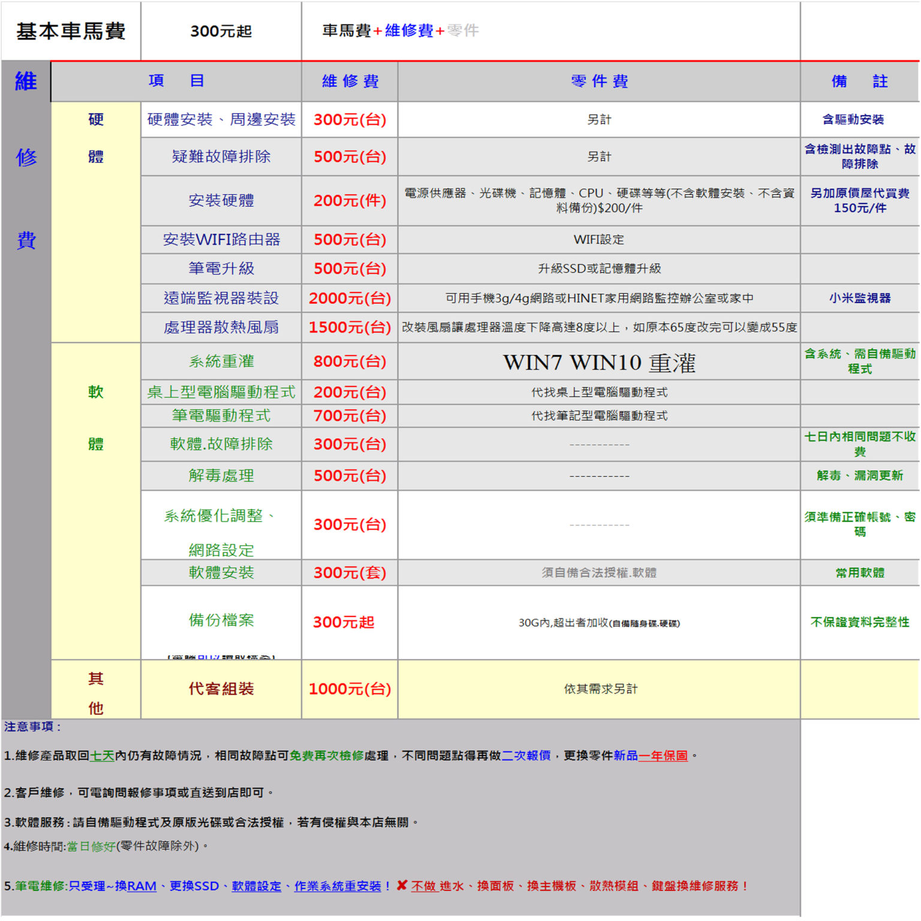Click the red X mark in note 5
Viewport: 921px width, 921px height.
point(402,885)
